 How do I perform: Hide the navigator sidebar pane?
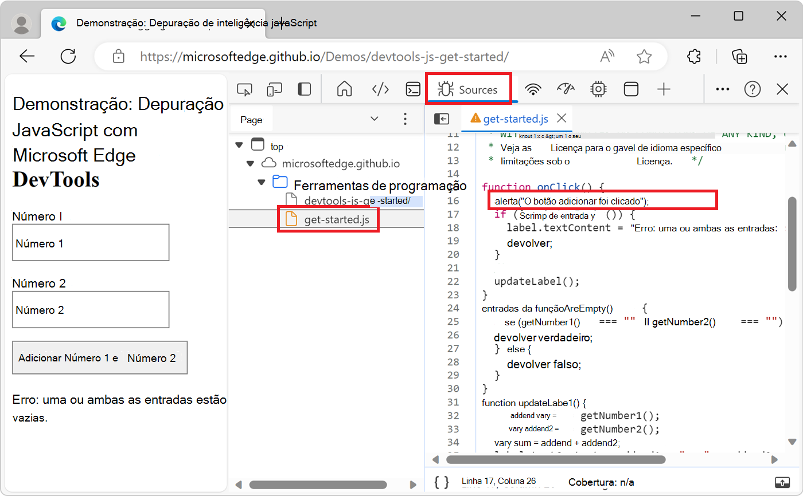(x=442, y=119)
